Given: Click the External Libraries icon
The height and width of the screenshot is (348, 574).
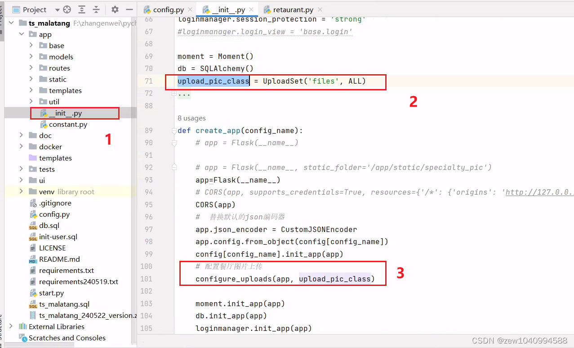Looking at the screenshot, I should [x=23, y=326].
